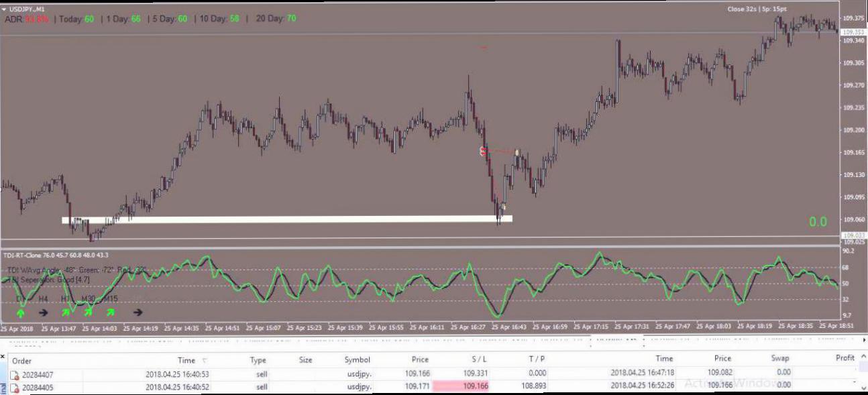Click the Today: 60 ADR value
The image size is (868, 395).
pos(76,19)
